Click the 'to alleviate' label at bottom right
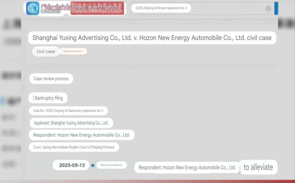 coord(258,167)
